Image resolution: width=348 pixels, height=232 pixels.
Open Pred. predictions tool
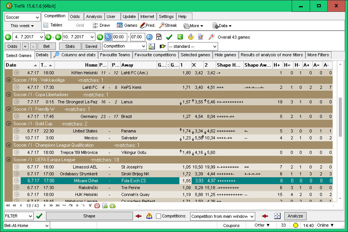(148, 26)
